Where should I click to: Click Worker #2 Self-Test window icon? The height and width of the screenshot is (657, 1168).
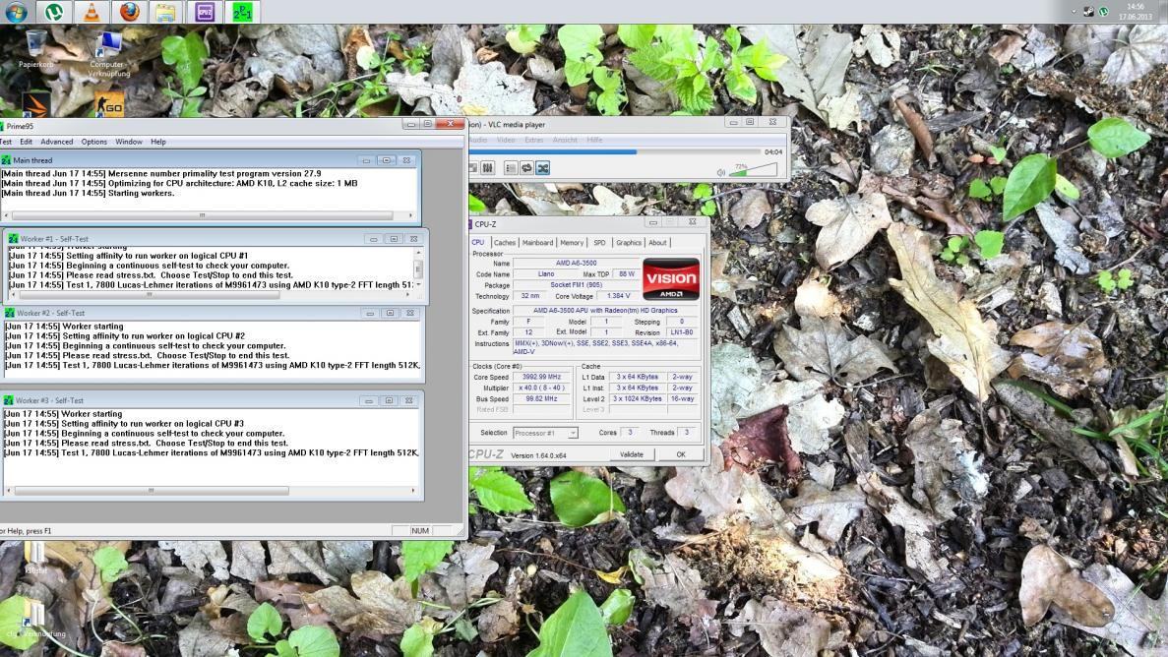10,314
